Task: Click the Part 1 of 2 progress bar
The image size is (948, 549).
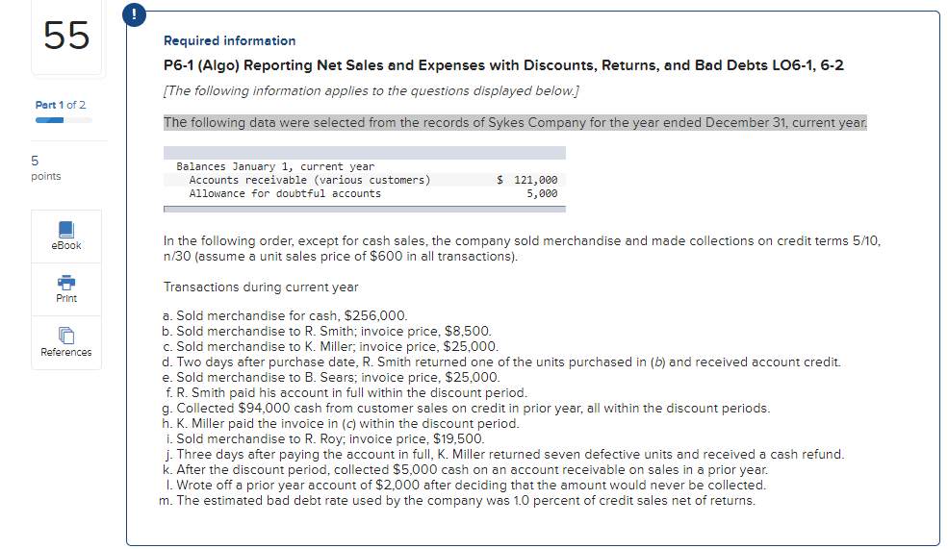Action: (x=64, y=120)
